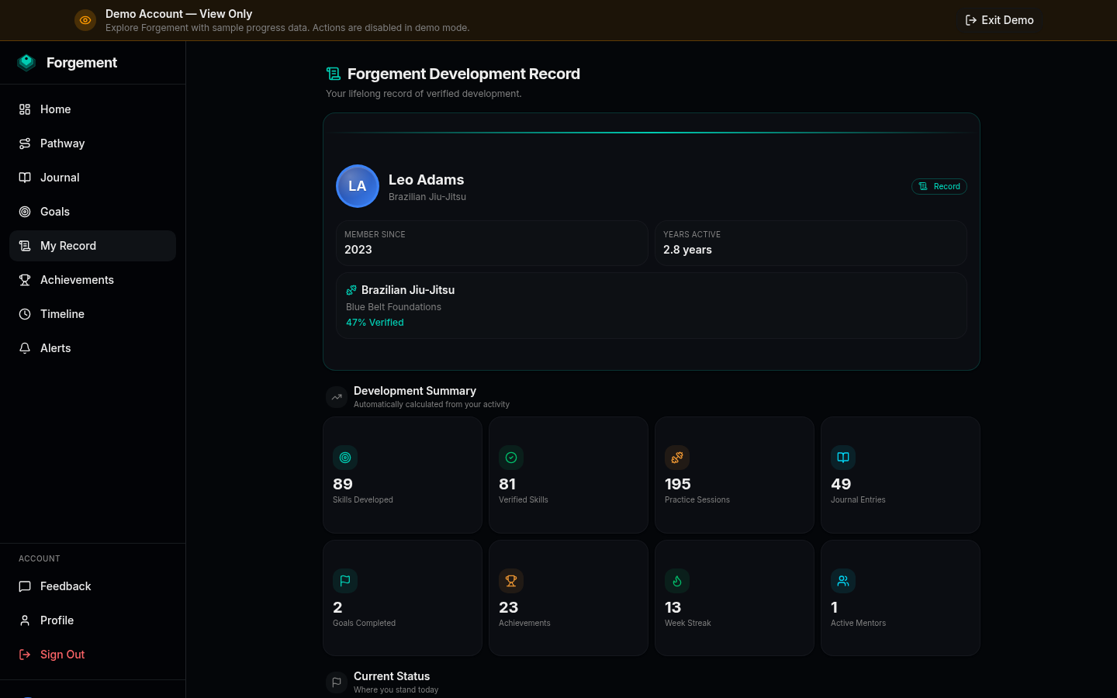Click the Leo Adams name
Screen dimensions: 1117x698
click(x=426, y=180)
